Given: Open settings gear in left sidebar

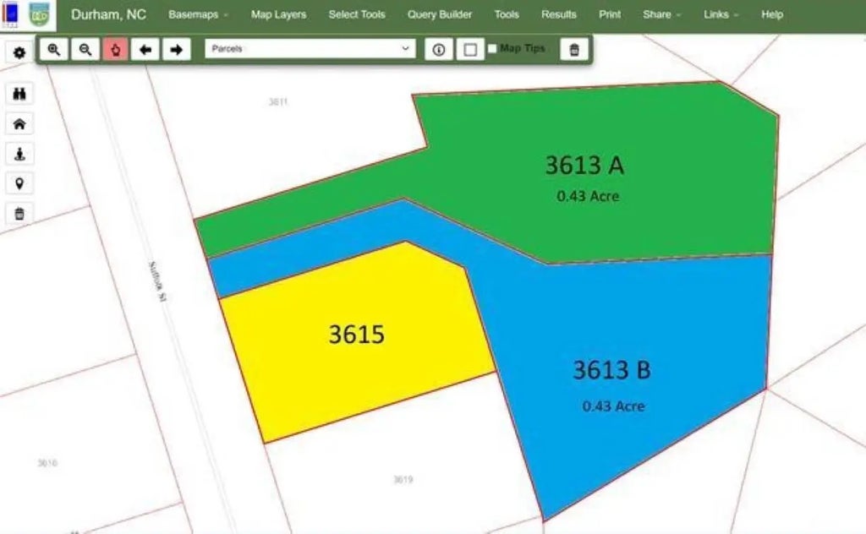Looking at the screenshot, I should pyautogui.click(x=19, y=52).
